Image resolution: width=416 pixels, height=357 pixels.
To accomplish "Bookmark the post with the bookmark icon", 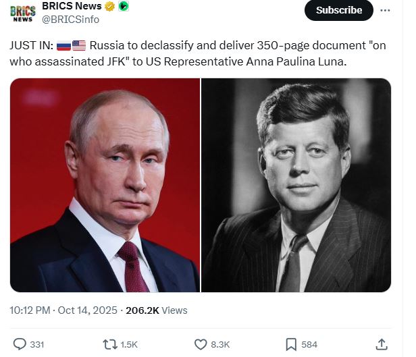I will pos(291,344).
